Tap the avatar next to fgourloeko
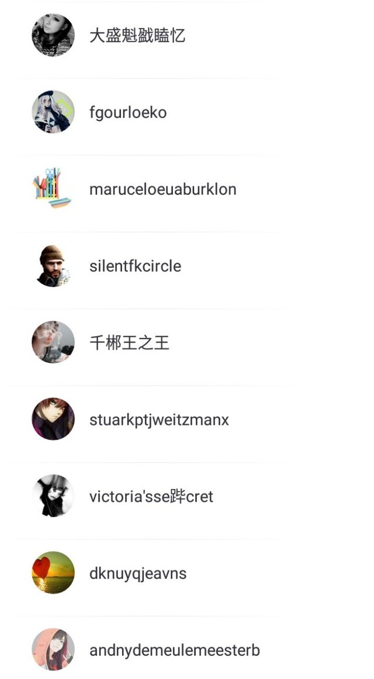This screenshot has width=374, height=679. click(53, 112)
